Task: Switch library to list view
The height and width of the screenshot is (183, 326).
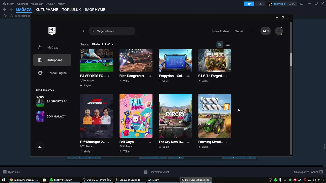Action: coord(228,44)
